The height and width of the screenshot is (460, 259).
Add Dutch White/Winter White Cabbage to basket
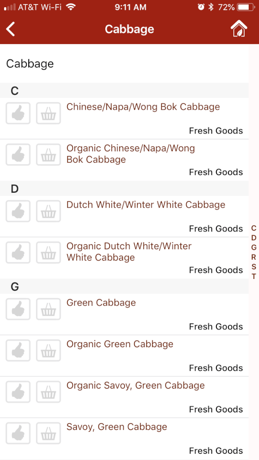[49, 211]
